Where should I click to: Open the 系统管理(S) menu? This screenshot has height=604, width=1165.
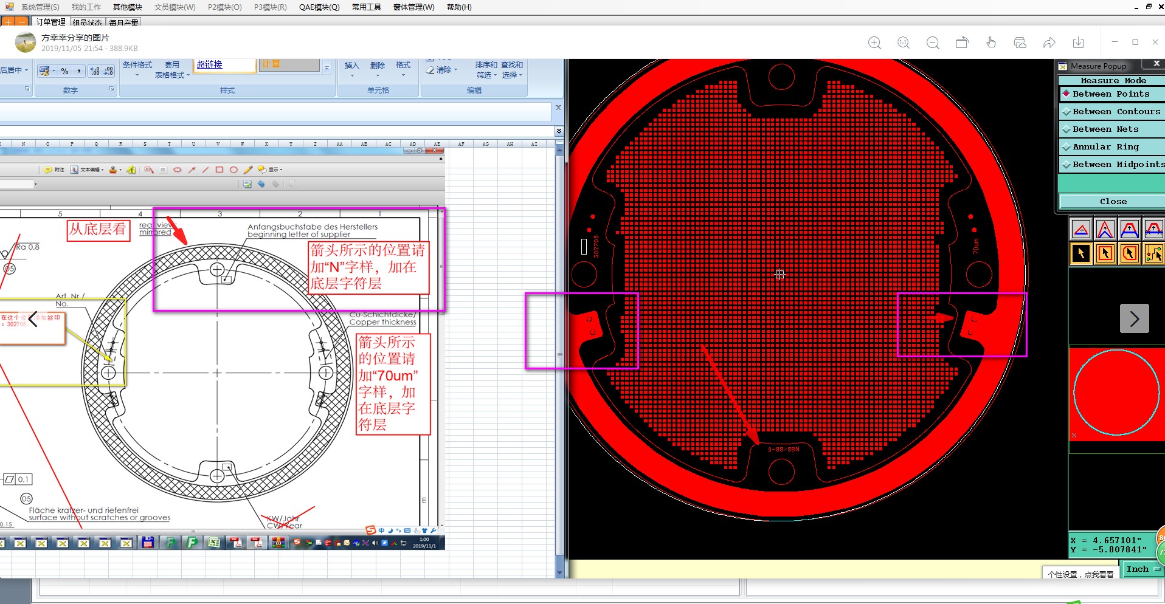pyautogui.click(x=40, y=7)
